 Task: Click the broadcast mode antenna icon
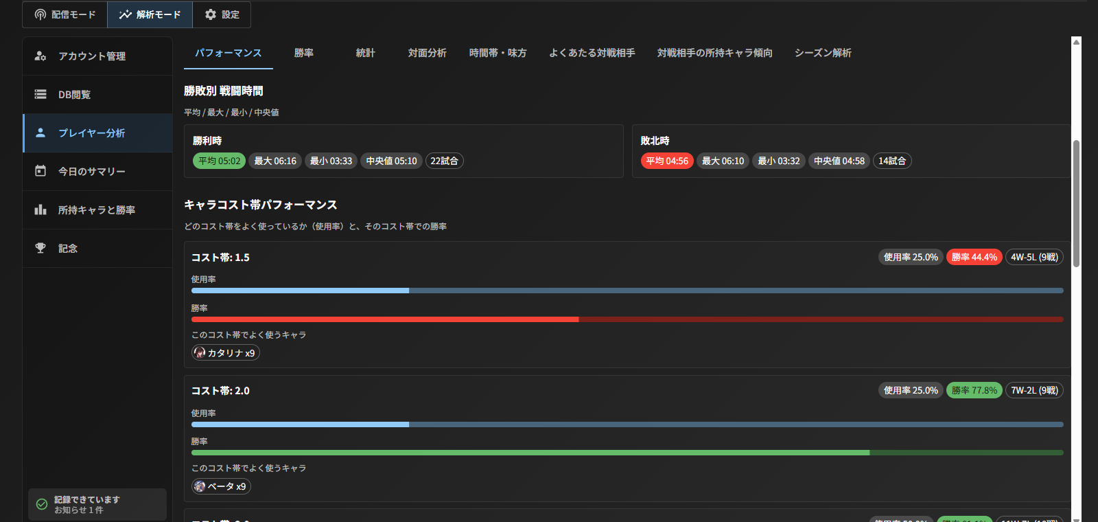pyautogui.click(x=40, y=14)
